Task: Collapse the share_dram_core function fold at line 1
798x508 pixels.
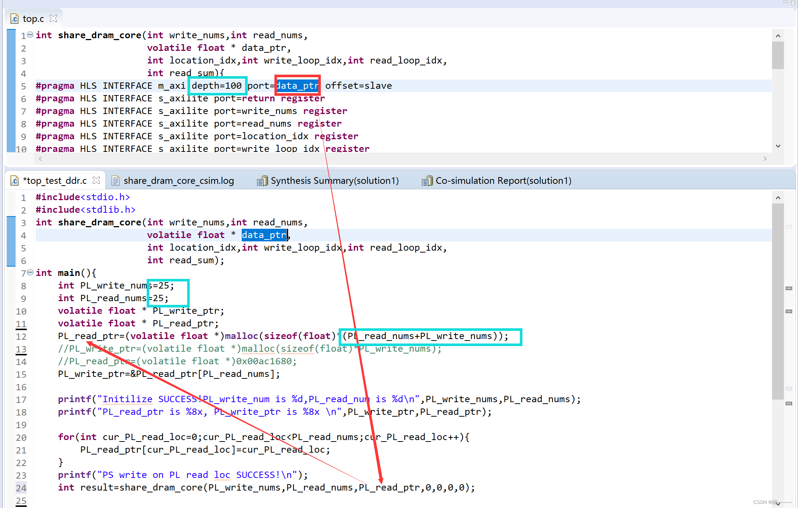Action: 30,35
